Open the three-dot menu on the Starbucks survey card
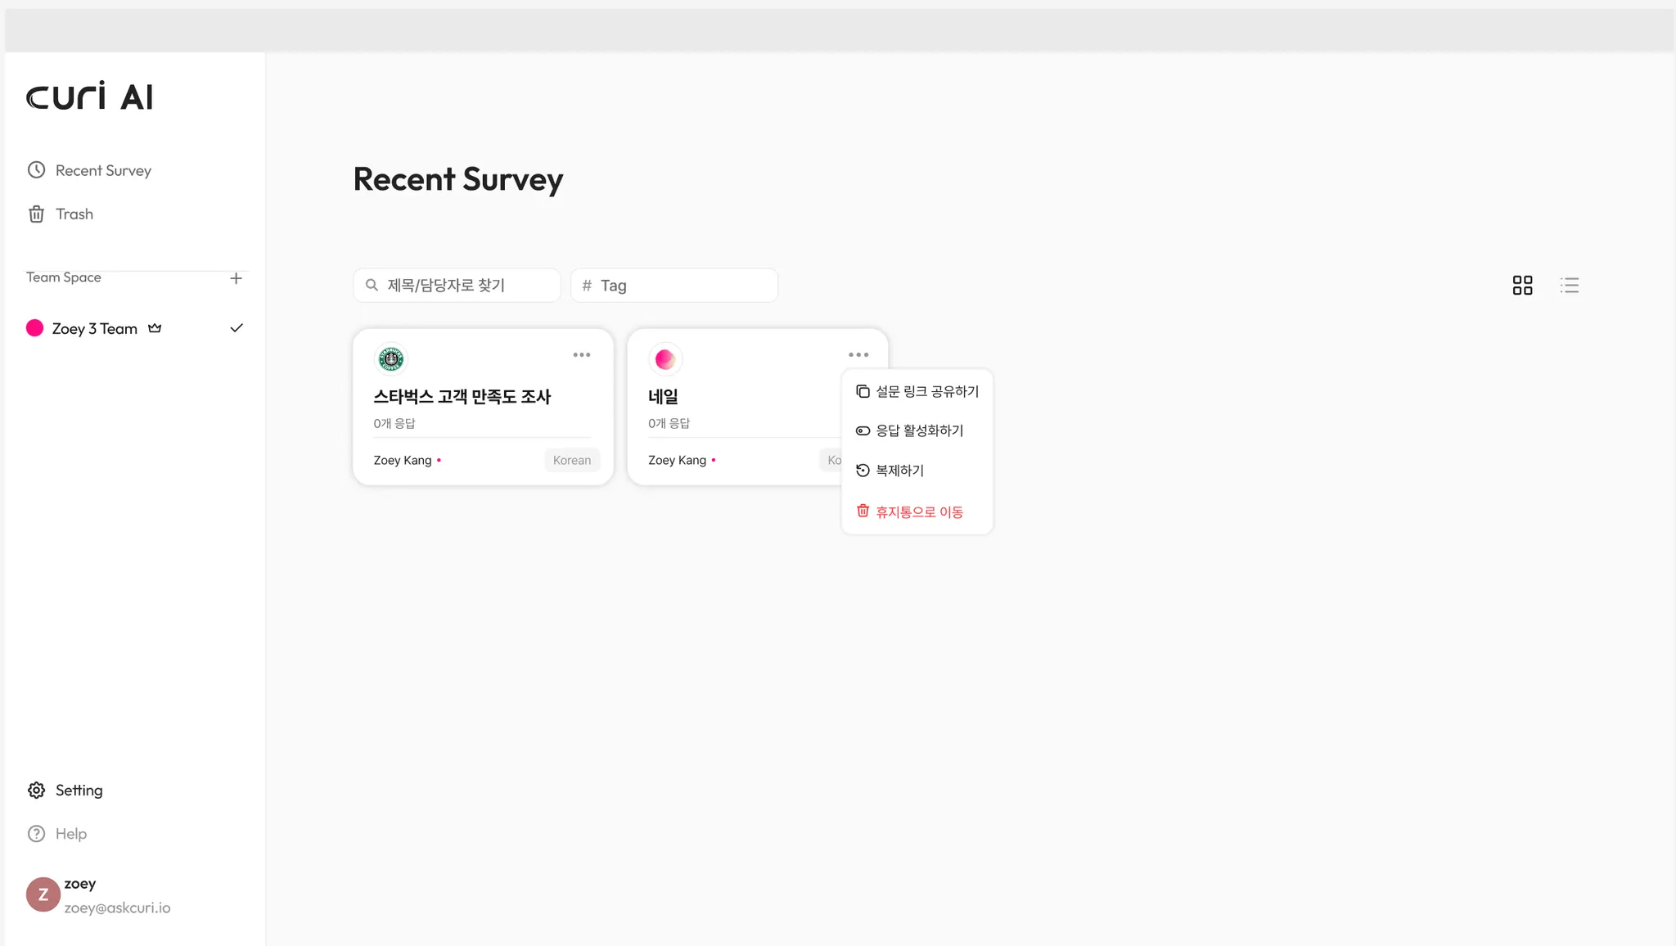 click(581, 355)
